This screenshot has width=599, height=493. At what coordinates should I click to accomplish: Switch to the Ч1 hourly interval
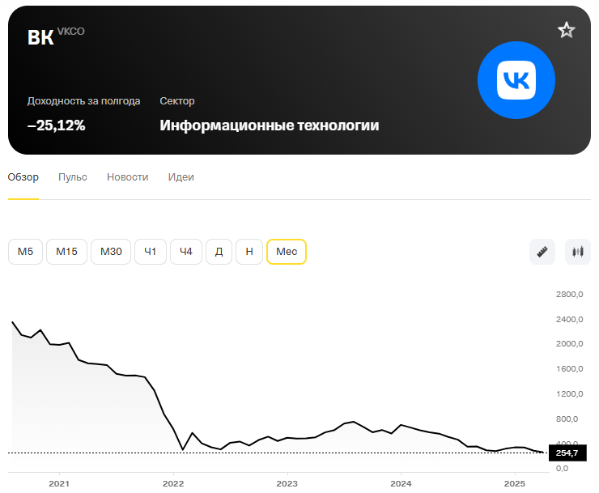(x=151, y=252)
